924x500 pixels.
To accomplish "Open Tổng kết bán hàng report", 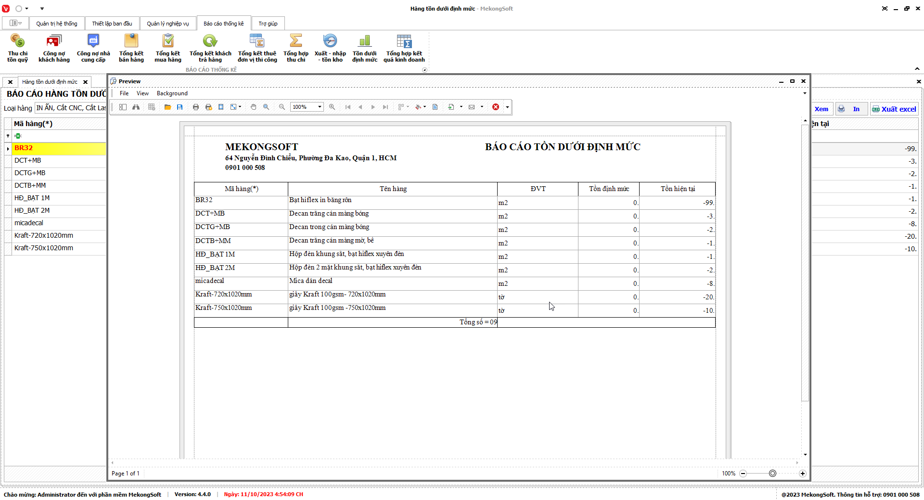I will (131, 48).
